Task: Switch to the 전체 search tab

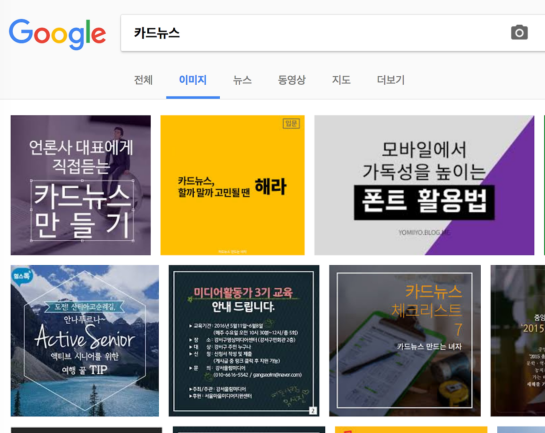Action: [x=143, y=80]
